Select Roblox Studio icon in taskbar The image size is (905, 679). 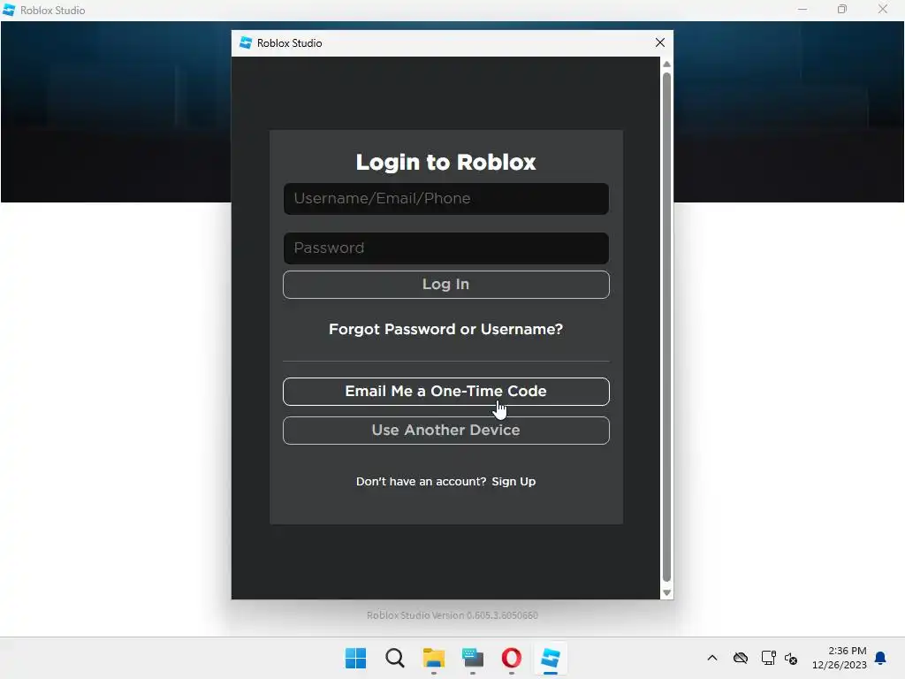pyautogui.click(x=551, y=658)
